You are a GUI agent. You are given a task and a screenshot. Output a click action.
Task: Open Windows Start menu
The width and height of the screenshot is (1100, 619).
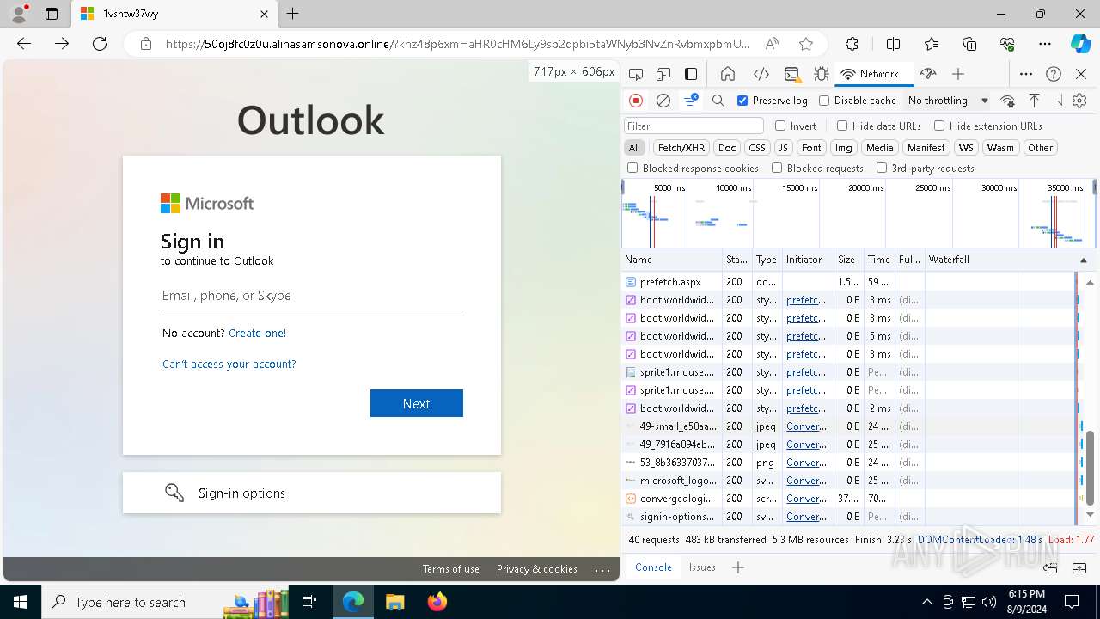tap(20, 602)
